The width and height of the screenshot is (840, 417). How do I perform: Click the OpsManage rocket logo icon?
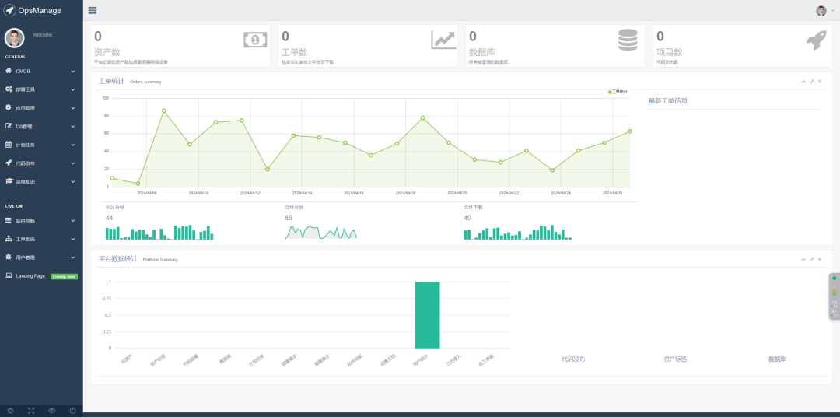click(9, 10)
